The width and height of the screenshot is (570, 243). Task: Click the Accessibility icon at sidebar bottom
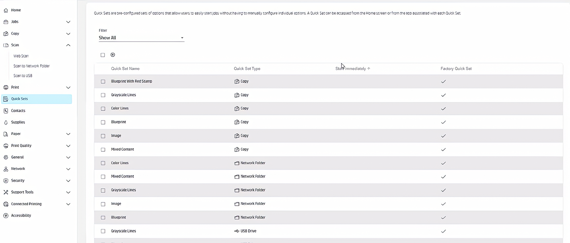click(x=6, y=215)
